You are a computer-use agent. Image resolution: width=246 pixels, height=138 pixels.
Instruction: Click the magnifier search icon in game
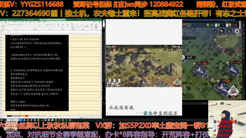pyautogui.click(x=229, y=31)
